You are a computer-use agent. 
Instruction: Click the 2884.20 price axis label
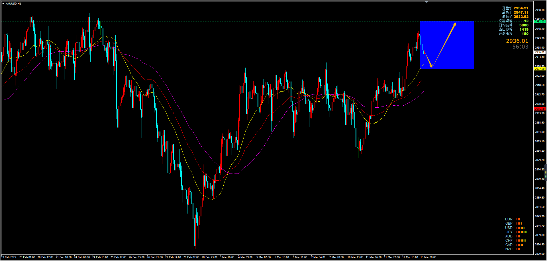coord(540,151)
